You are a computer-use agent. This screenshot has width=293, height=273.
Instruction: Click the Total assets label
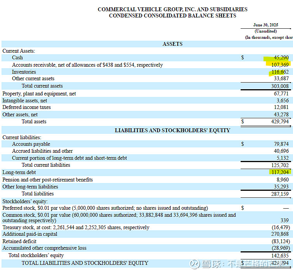tap(34, 121)
